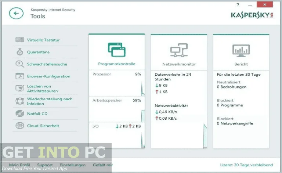
Task: Click the Cloud-Sicherheit globe icon
Action: [20, 126]
